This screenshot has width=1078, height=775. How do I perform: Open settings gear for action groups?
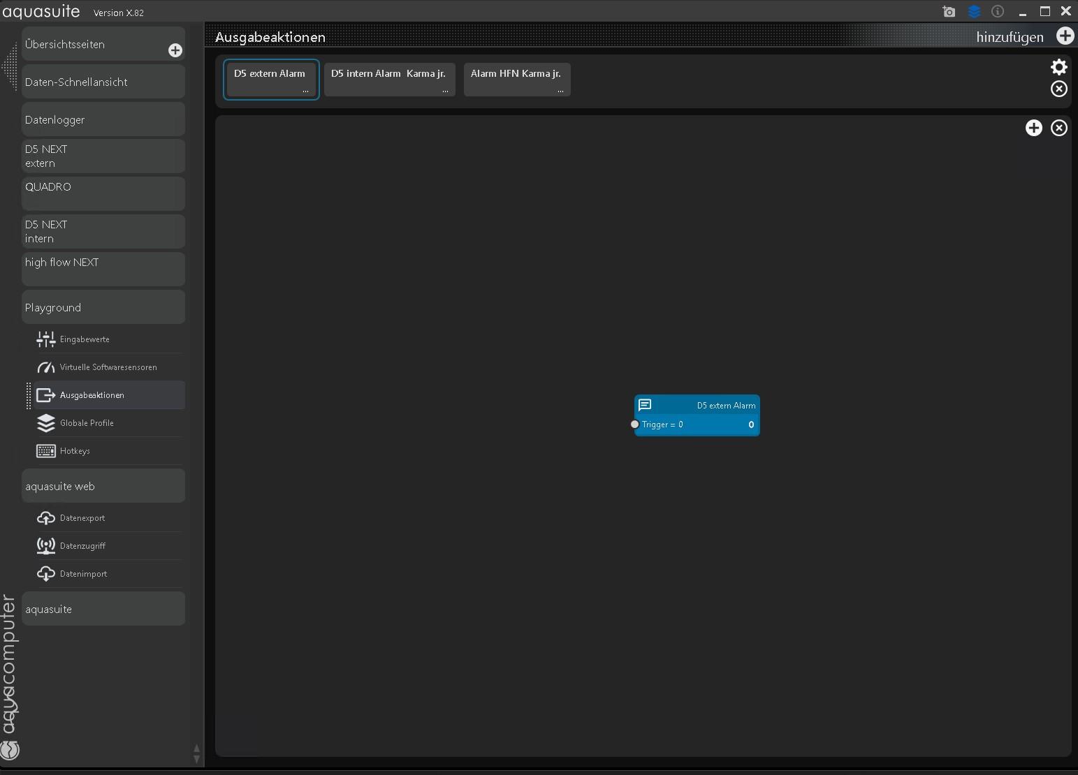[x=1059, y=66]
